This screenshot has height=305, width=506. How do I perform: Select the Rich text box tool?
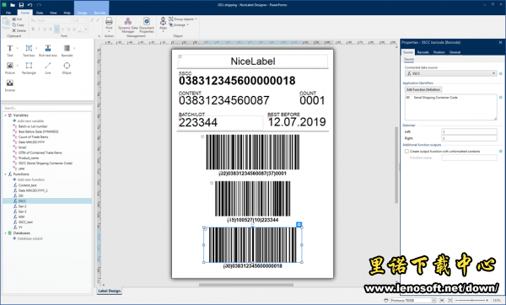(48, 51)
